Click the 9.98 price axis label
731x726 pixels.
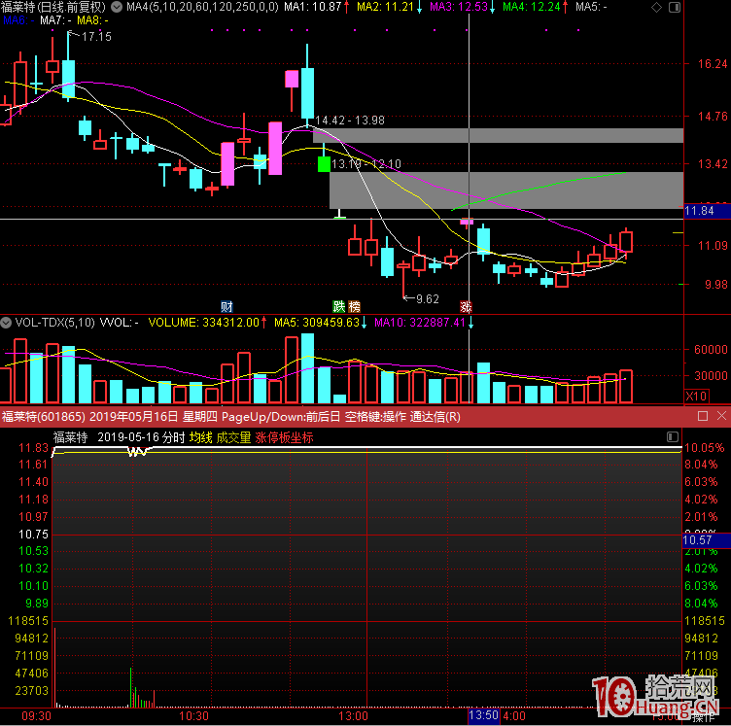click(x=716, y=284)
